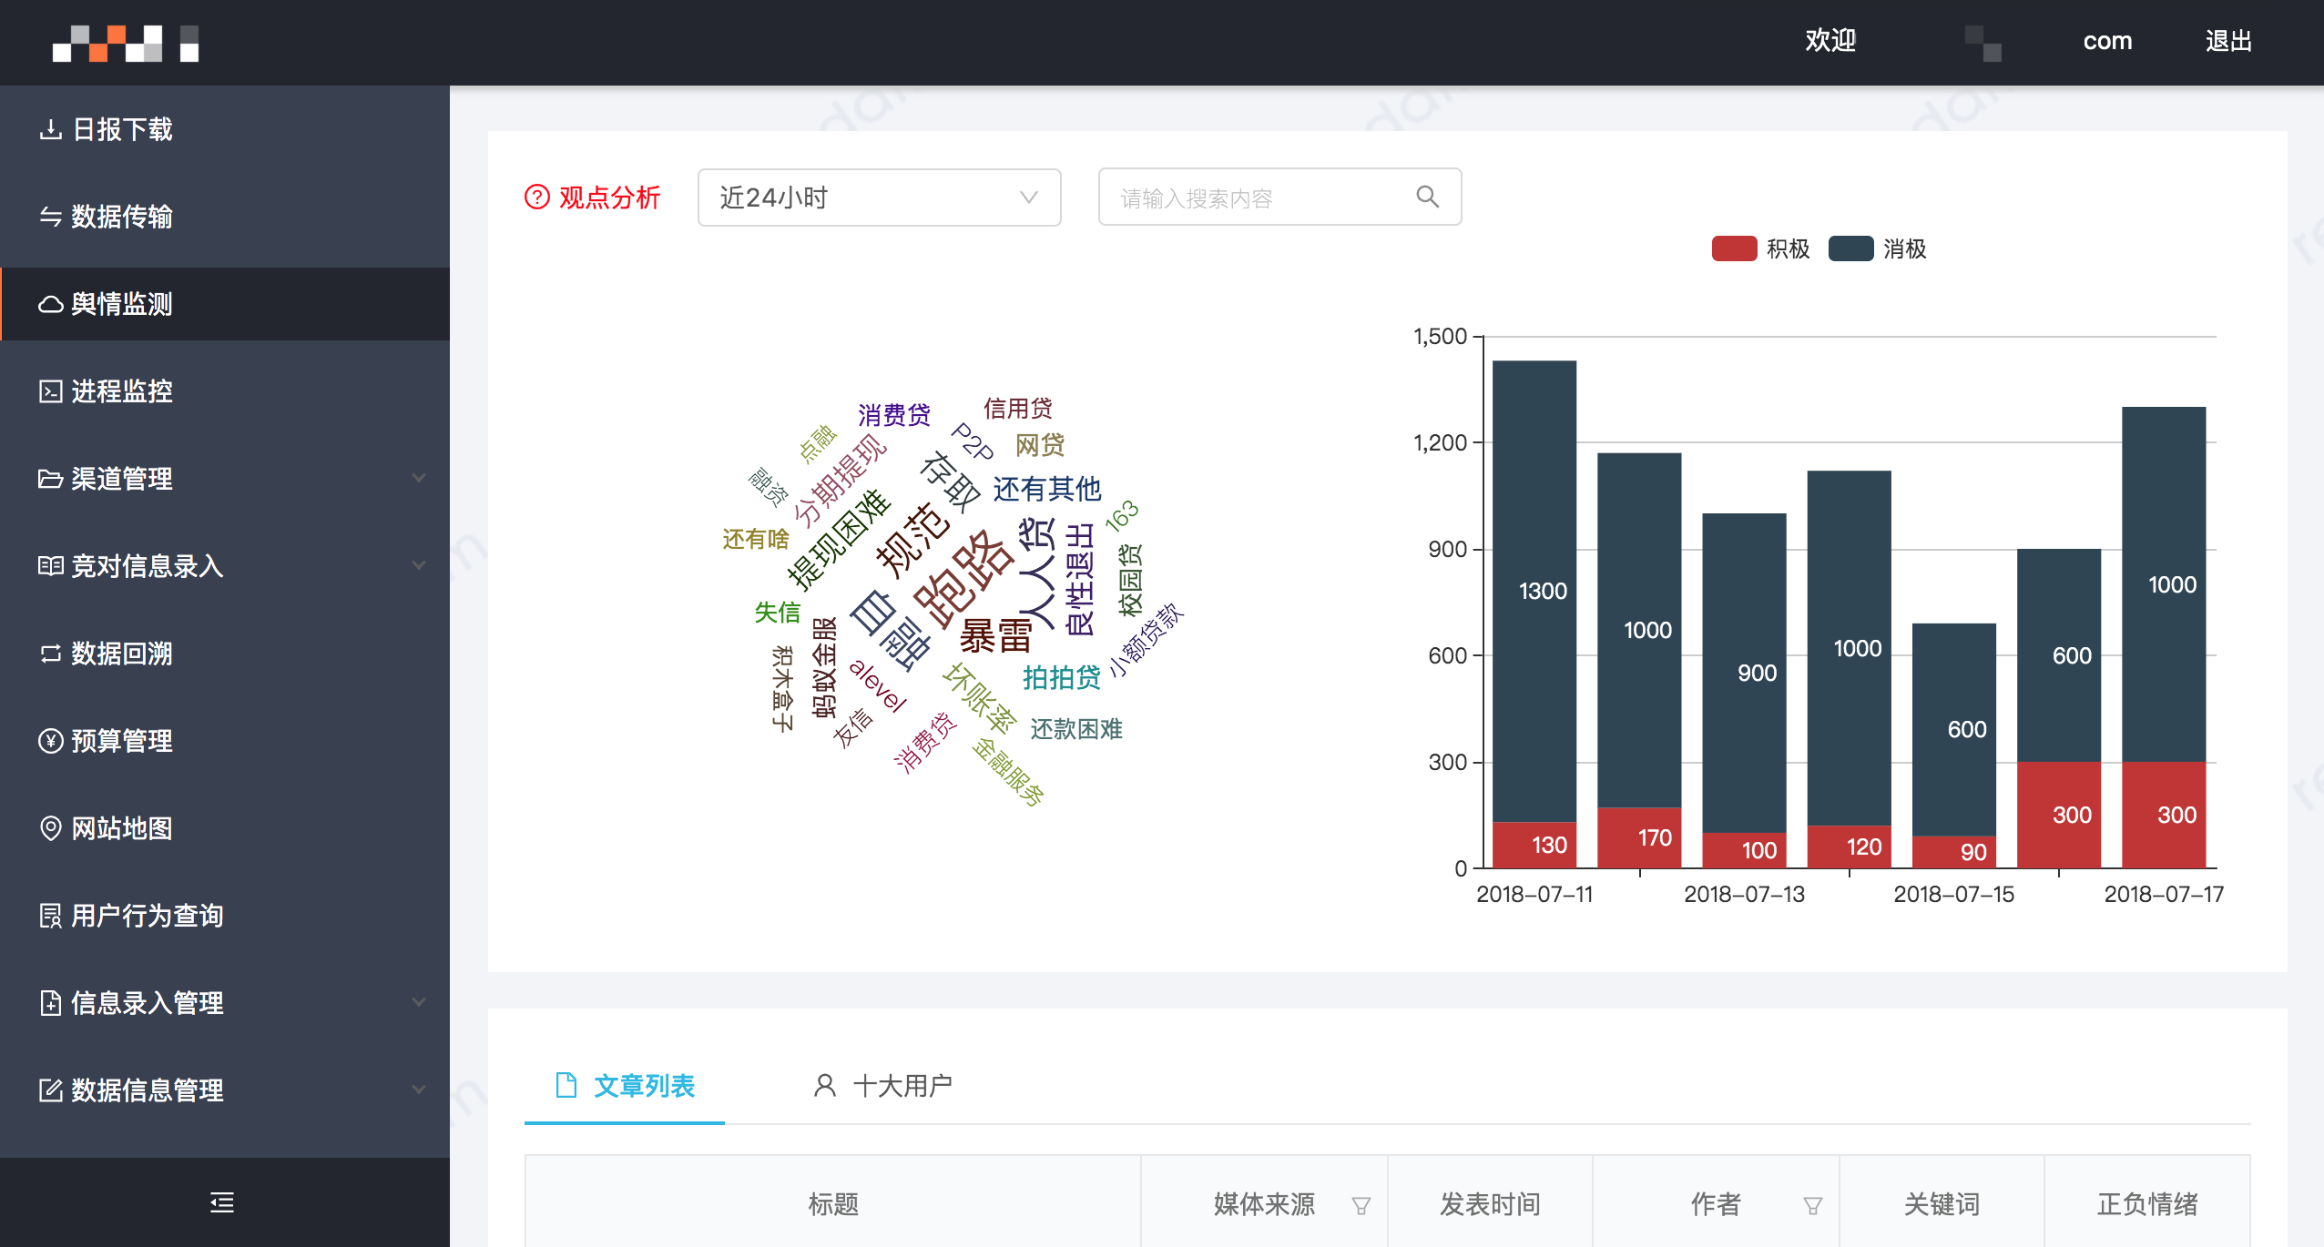Image resolution: width=2324 pixels, height=1247 pixels.
Task: Click the location pin icon beside 网站地图
Action: click(x=51, y=828)
